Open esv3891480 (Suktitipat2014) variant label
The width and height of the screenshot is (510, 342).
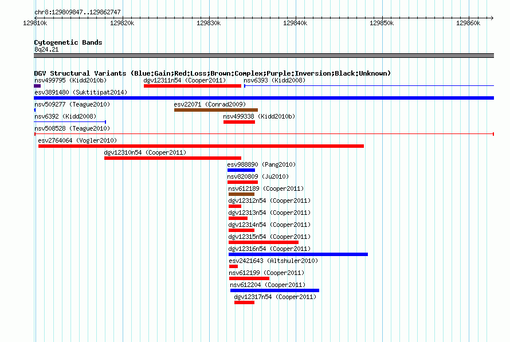pyautogui.click(x=81, y=92)
